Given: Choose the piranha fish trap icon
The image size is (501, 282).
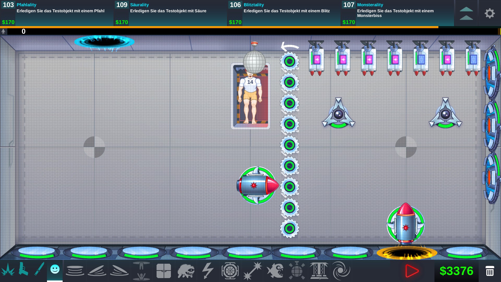Looking at the screenshot, I should pyautogui.click(x=275, y=271).
